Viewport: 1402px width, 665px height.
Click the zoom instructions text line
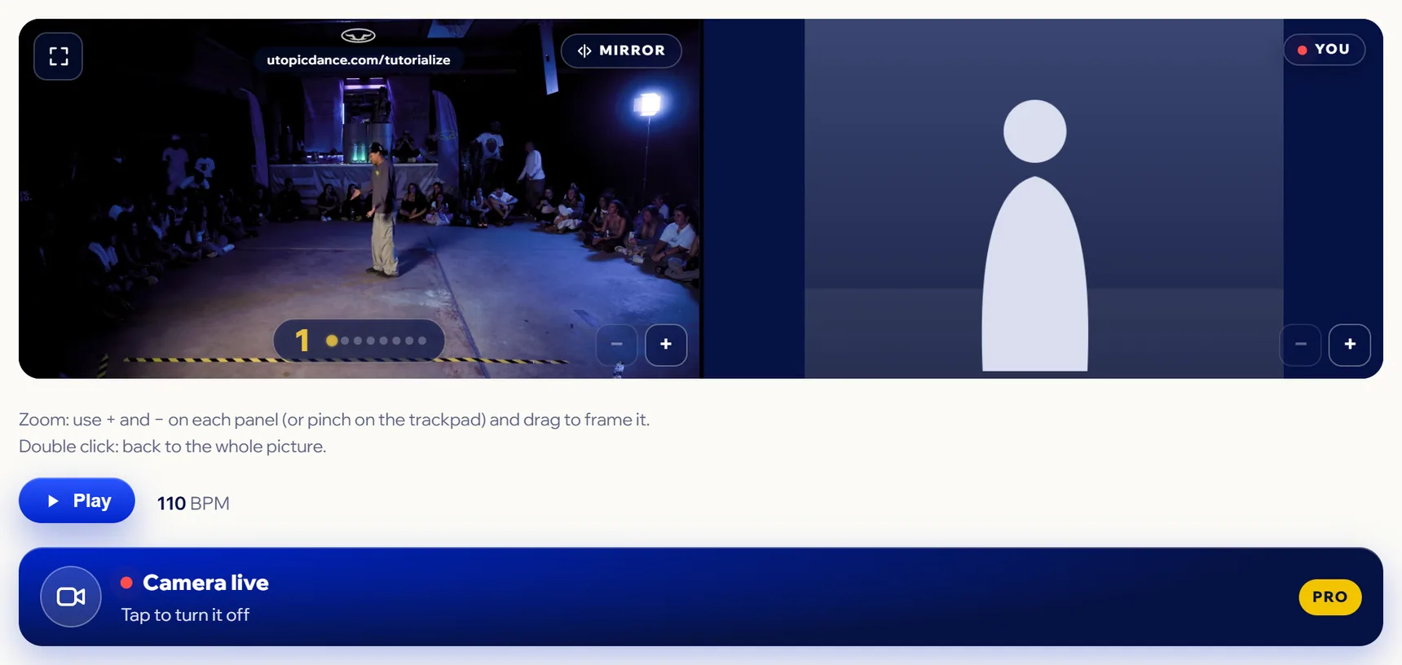click(x=334, y=420)
